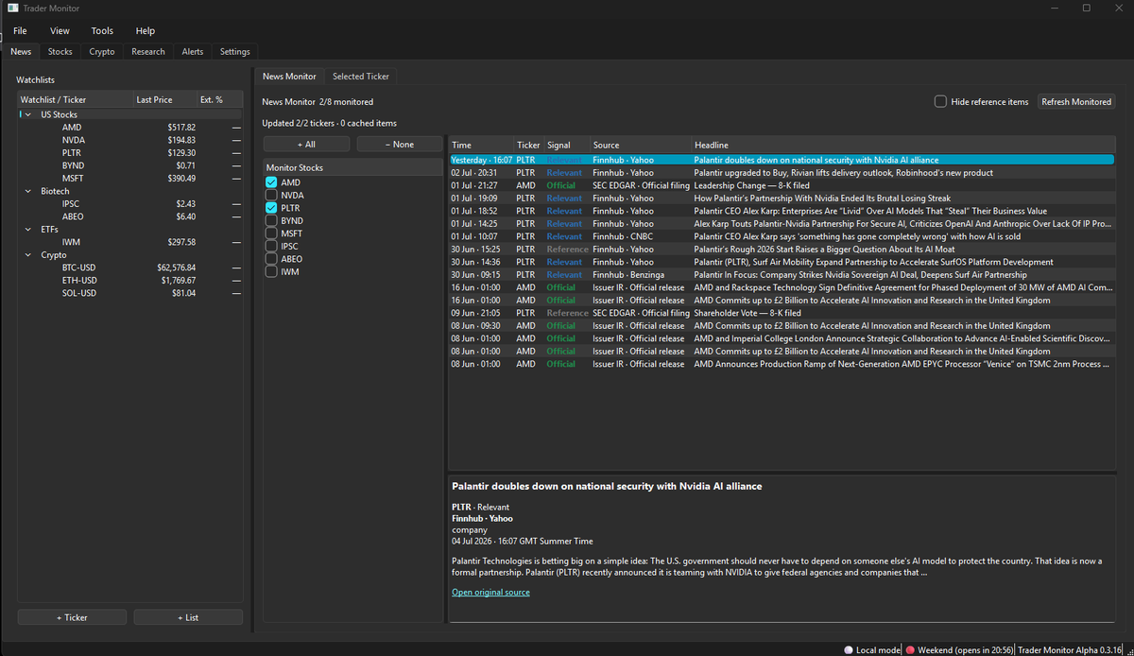Collapse the ETFs watchlist group

point(27,229)
